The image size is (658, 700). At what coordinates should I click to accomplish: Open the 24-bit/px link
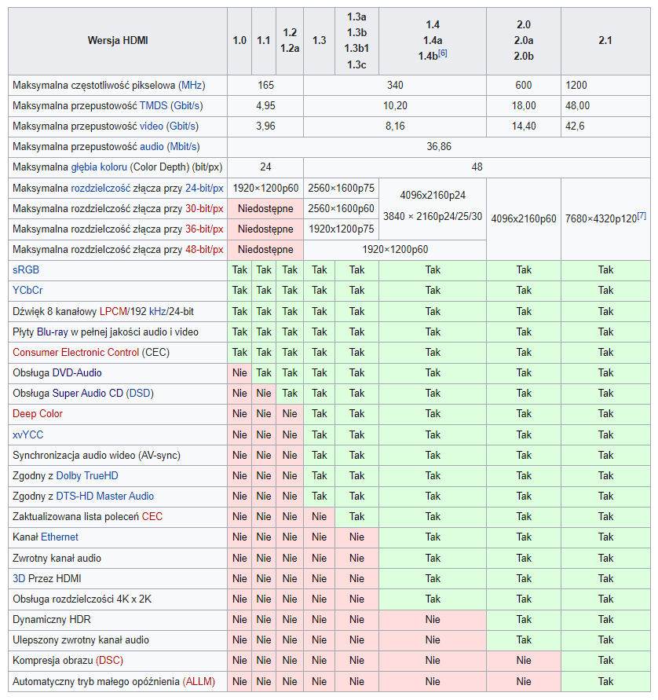point(204,189)
